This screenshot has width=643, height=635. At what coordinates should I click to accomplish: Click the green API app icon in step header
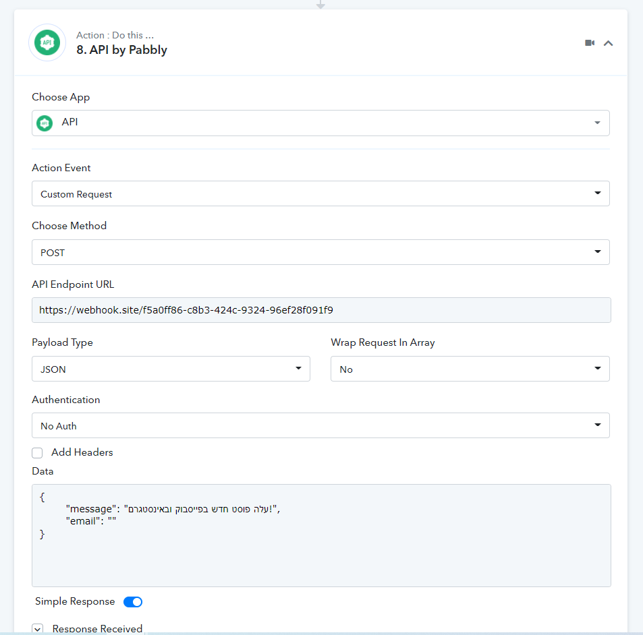(x=47, y=42)
